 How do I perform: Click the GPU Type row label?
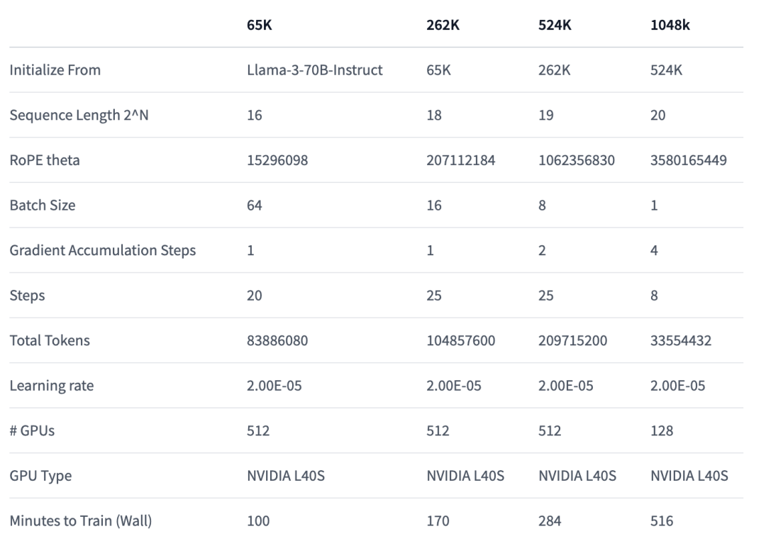pyautogui.click(x=40, y=476)
